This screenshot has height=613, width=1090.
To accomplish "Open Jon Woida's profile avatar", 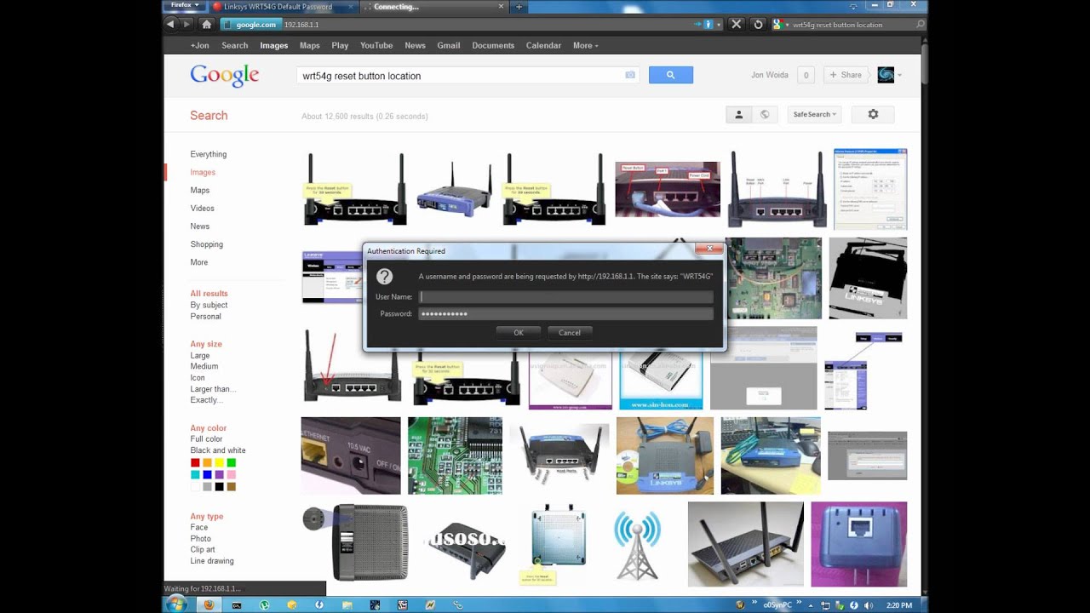I will click(x=886, y=75).
